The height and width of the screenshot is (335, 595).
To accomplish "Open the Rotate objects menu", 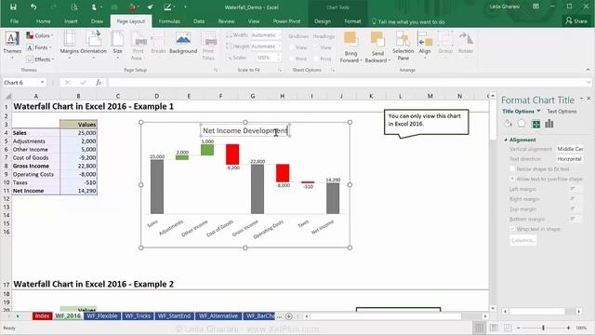I will 466,45.
